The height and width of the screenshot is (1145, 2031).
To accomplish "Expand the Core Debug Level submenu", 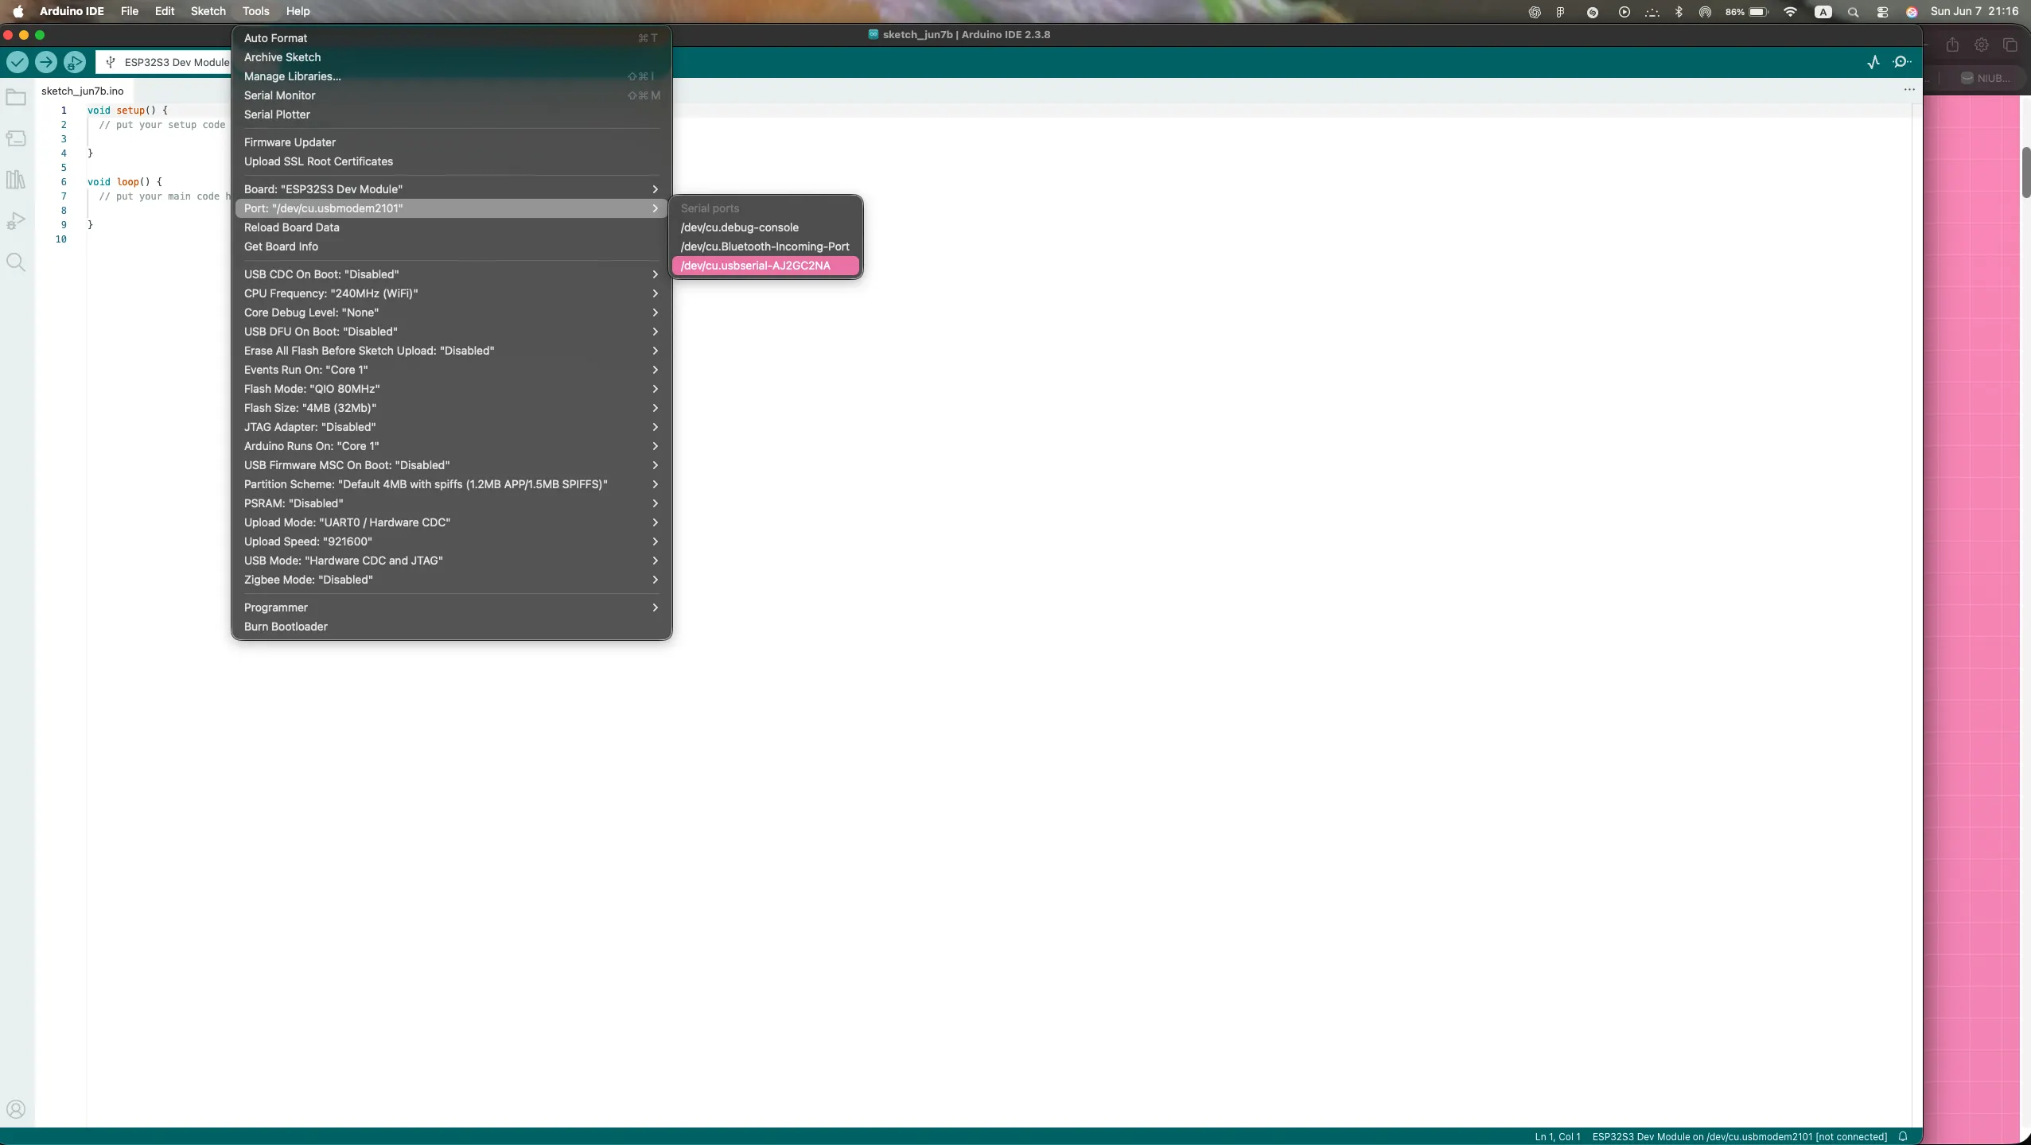I will pos(451,312).
